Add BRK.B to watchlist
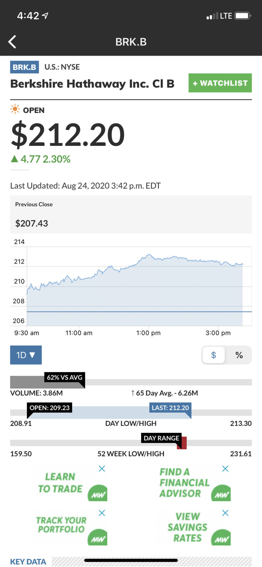The height and width of the screenshot is (567, 262). (x=220, y=83)
